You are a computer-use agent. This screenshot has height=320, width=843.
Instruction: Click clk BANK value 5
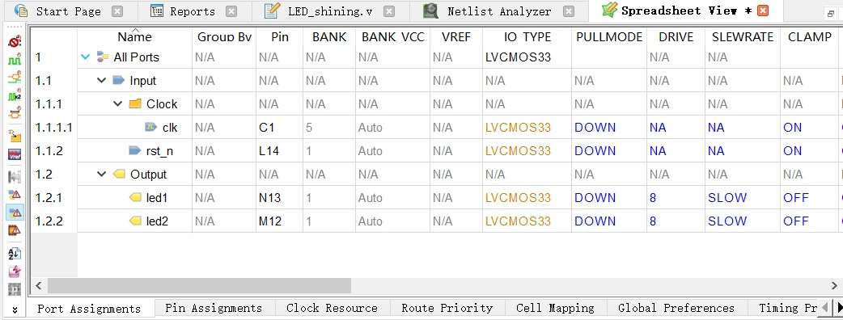click(x=329, y=127)
